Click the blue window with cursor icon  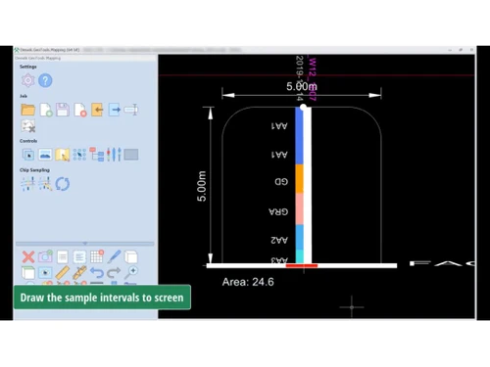pos(45,273)
